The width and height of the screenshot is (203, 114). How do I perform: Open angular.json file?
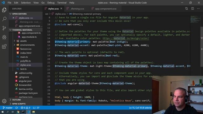[26, 81]
